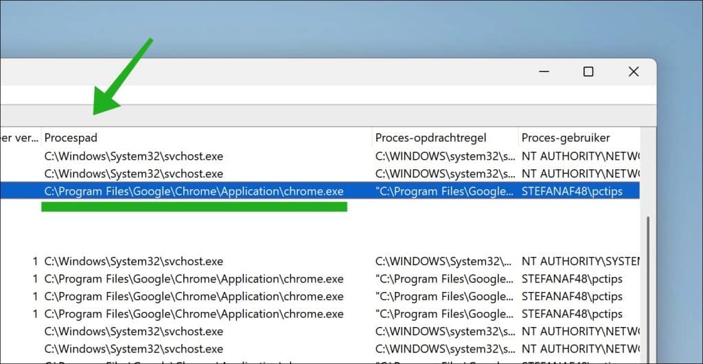Image resolution: width=703 pixels, height=364 pixels.
Task: Maximize the window
Action: [588, 72]
